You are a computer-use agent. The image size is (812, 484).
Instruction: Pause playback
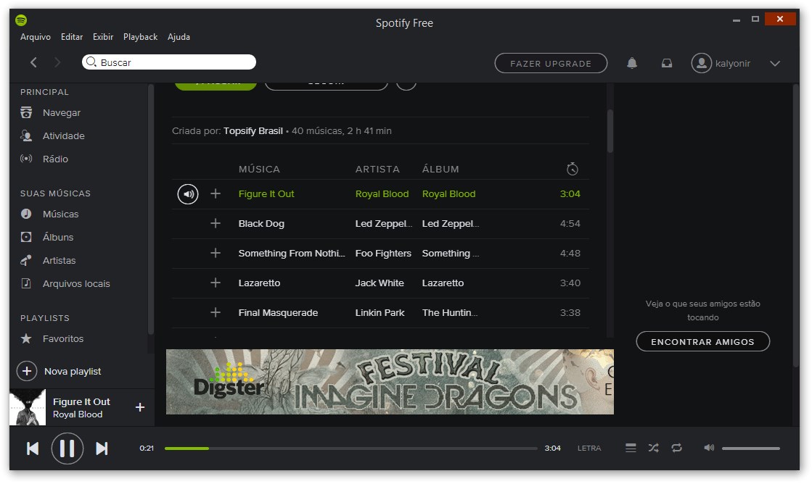[67, 448]
